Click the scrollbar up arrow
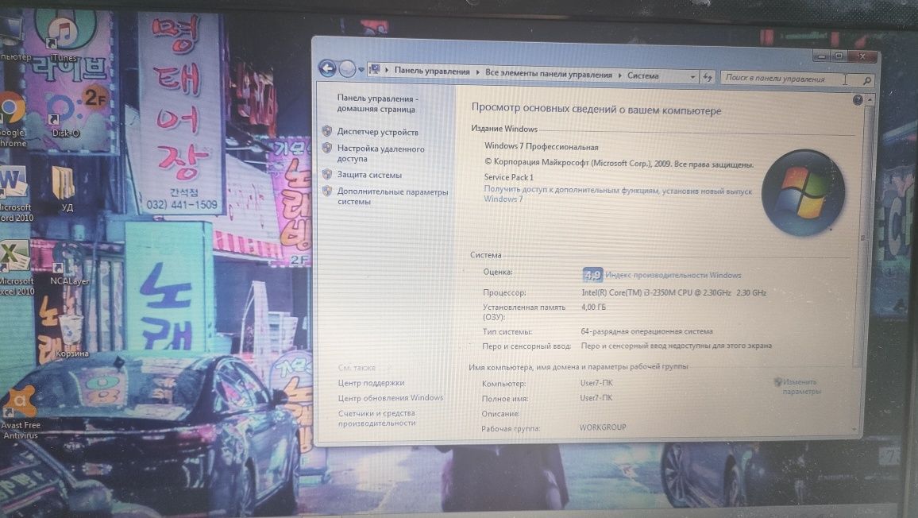The width and height of the screenshot is (918, 518). pyautogui.click(x=870, y=100)
